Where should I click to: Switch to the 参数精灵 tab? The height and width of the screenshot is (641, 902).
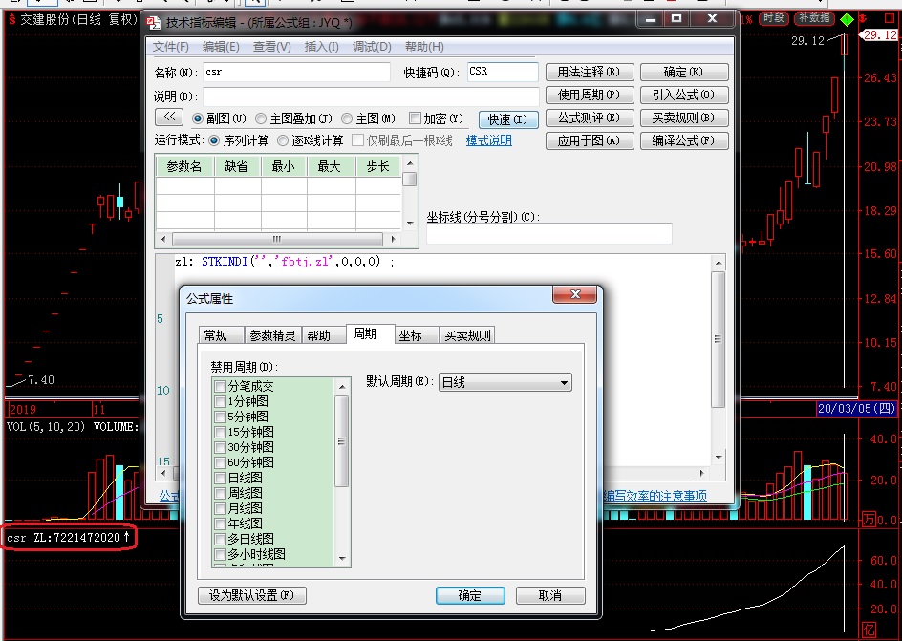272,335
